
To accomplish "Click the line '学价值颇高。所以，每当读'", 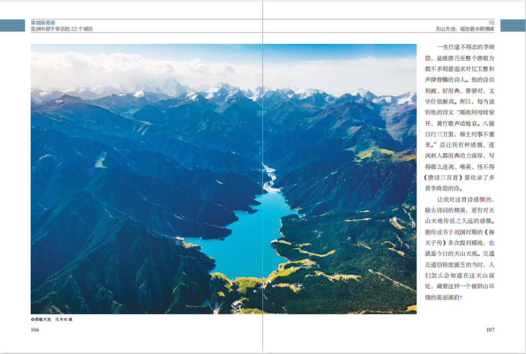I will [460, 101].
